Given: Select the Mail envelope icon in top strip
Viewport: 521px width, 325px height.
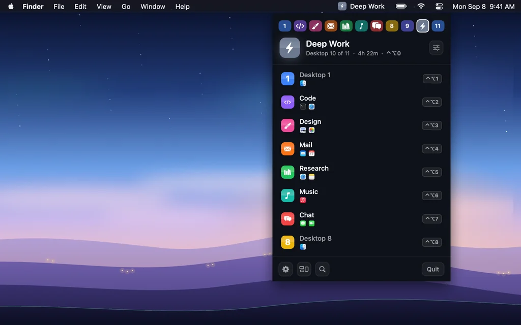Looking at the screenshot, I should (331, 26).
